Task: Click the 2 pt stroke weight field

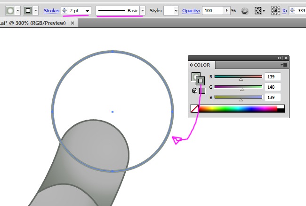Action: coord(76,10)
